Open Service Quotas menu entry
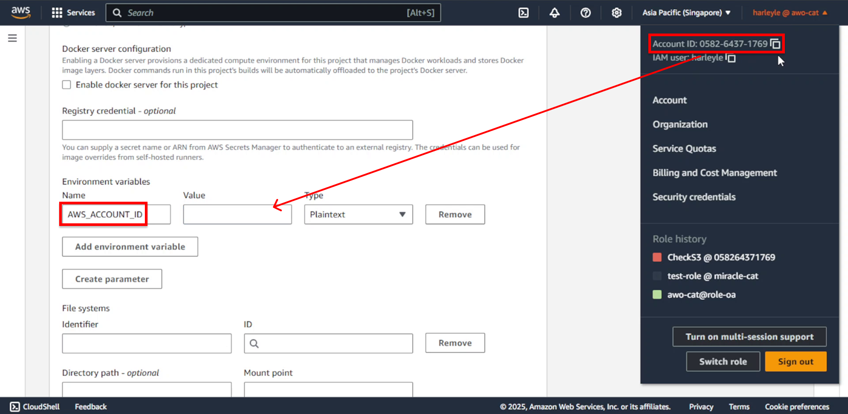This screenshot has width=848, height=414. tap(684, 149)
